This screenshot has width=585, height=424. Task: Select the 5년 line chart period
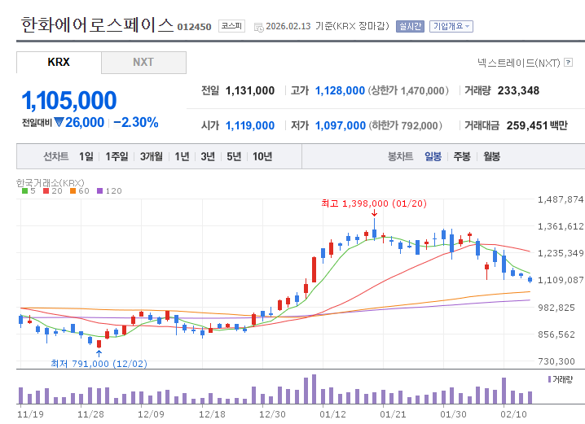234,156
